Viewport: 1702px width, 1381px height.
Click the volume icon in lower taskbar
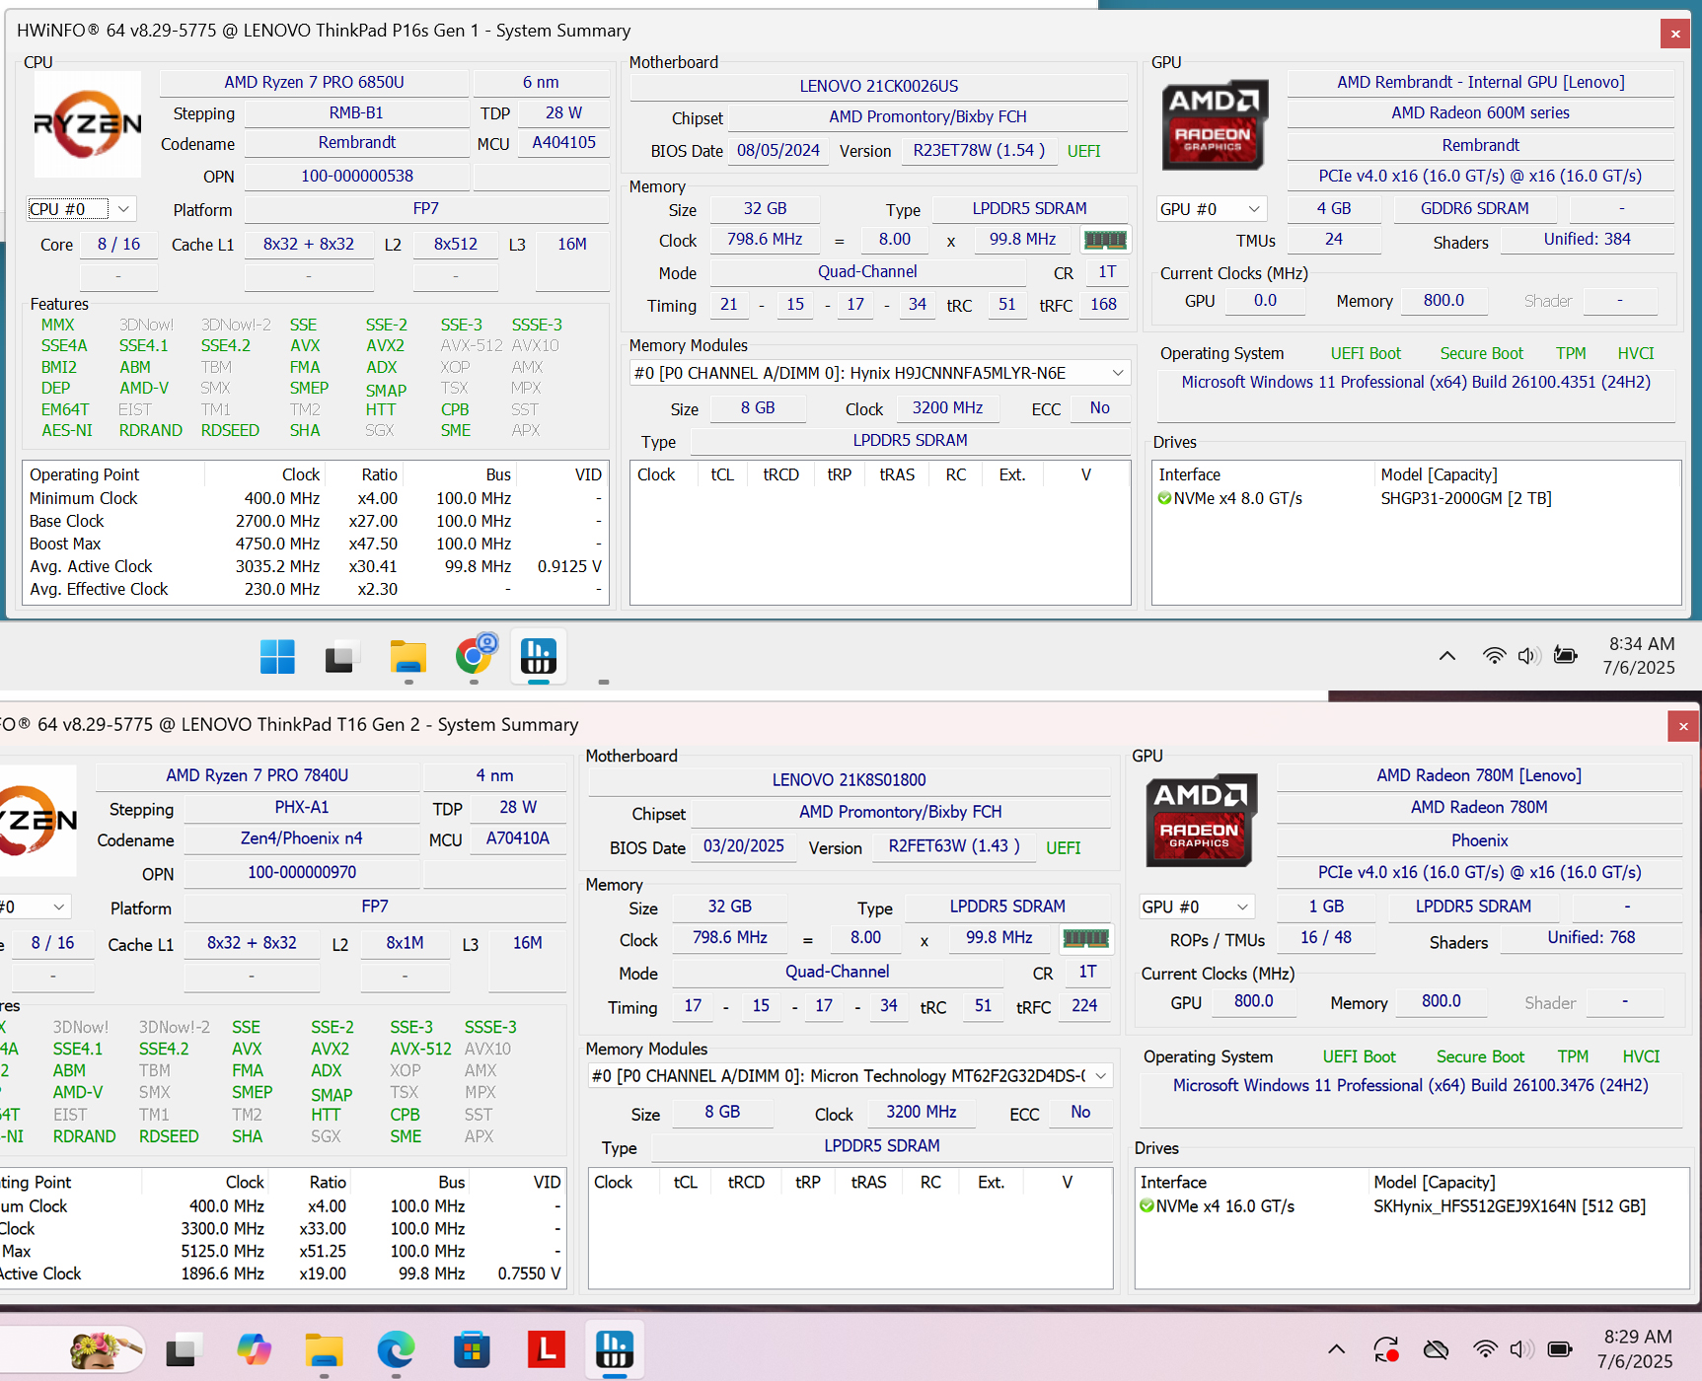(x=1521, y=1348)
